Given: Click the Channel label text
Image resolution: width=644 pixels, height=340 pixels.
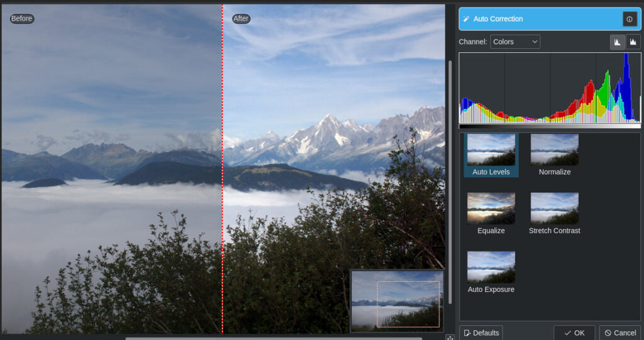Looking at the screenshot, I should 473,42.
